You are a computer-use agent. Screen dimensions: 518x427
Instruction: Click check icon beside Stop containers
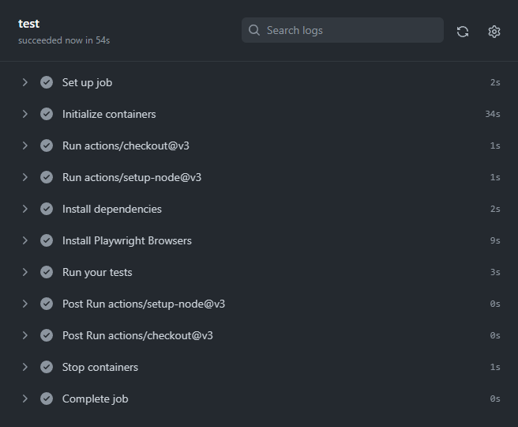(47, 367)
